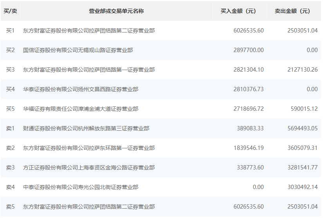Click buy amount 0.00 in row 卖4

258,187
